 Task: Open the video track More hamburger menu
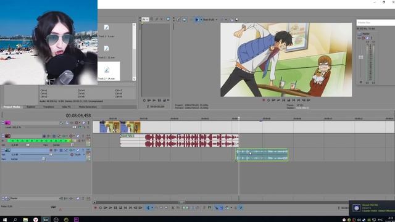click(2, 123)
